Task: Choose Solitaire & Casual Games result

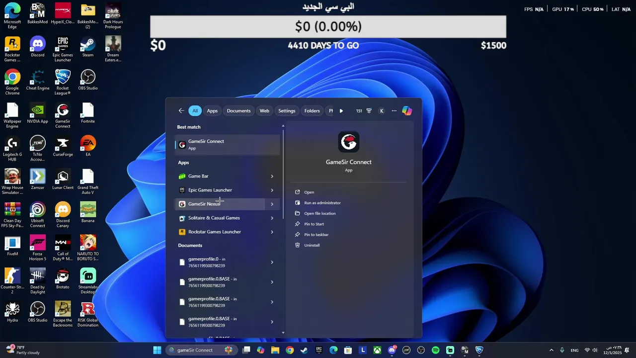Action: coord(220,218)
